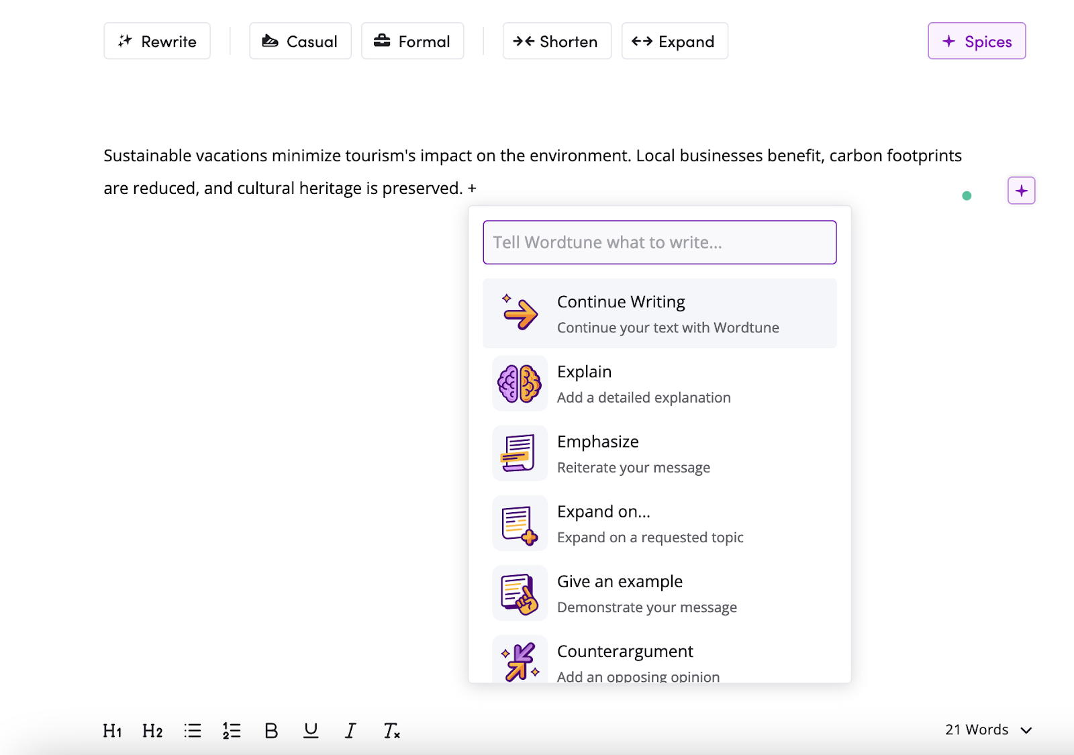The width and height of the screenshot is (1074, 755).
Task: Select the Emphasize spice
Action: click(x=660, y=453)
